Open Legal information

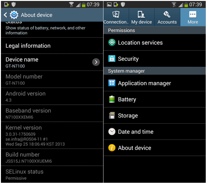click(x=52, y=46)
